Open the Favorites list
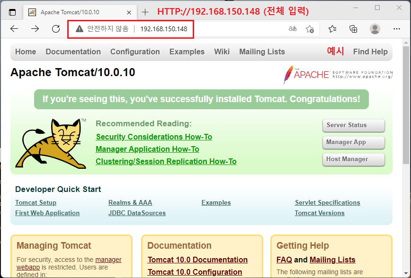Screen dimensions: 411x278 point(332,29)
